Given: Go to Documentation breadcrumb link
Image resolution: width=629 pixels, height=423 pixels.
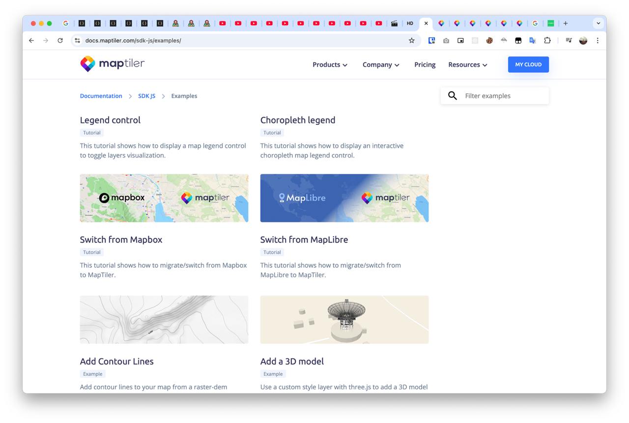Looking at the screenshot, I should point(101,96).
